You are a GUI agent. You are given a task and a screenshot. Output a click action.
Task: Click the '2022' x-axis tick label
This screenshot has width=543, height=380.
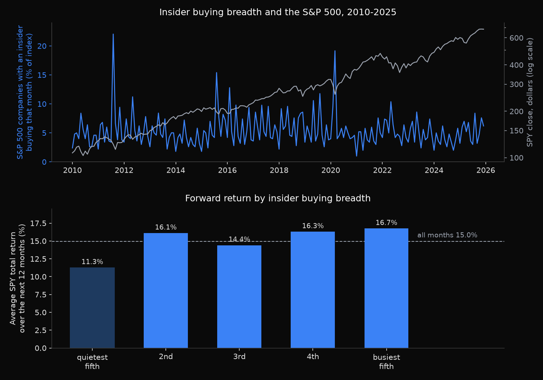click(382, 170)
